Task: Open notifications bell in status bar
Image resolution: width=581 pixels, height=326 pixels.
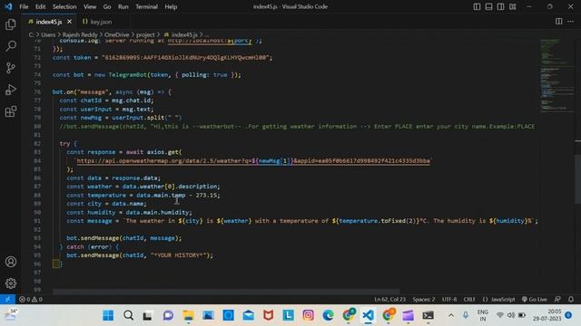Action: click(x=571, y=299)
